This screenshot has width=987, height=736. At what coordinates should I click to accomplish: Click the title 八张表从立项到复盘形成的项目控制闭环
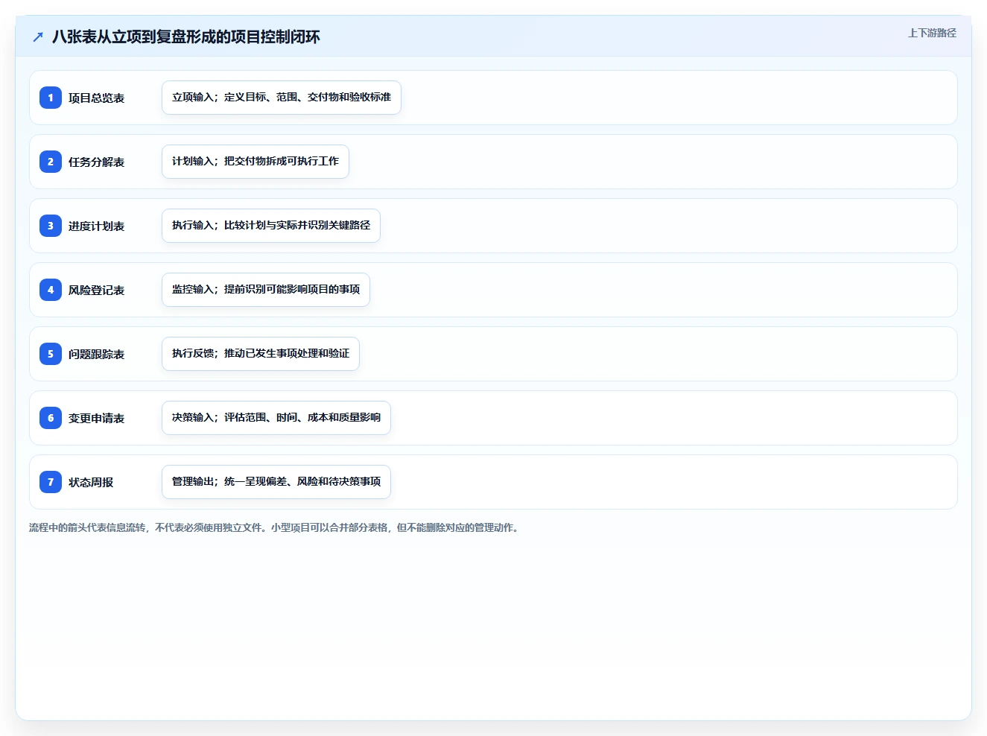pyautogui.click(x=186, y=37)
